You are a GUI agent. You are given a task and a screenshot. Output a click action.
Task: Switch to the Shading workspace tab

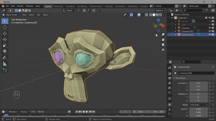[109, 6]
